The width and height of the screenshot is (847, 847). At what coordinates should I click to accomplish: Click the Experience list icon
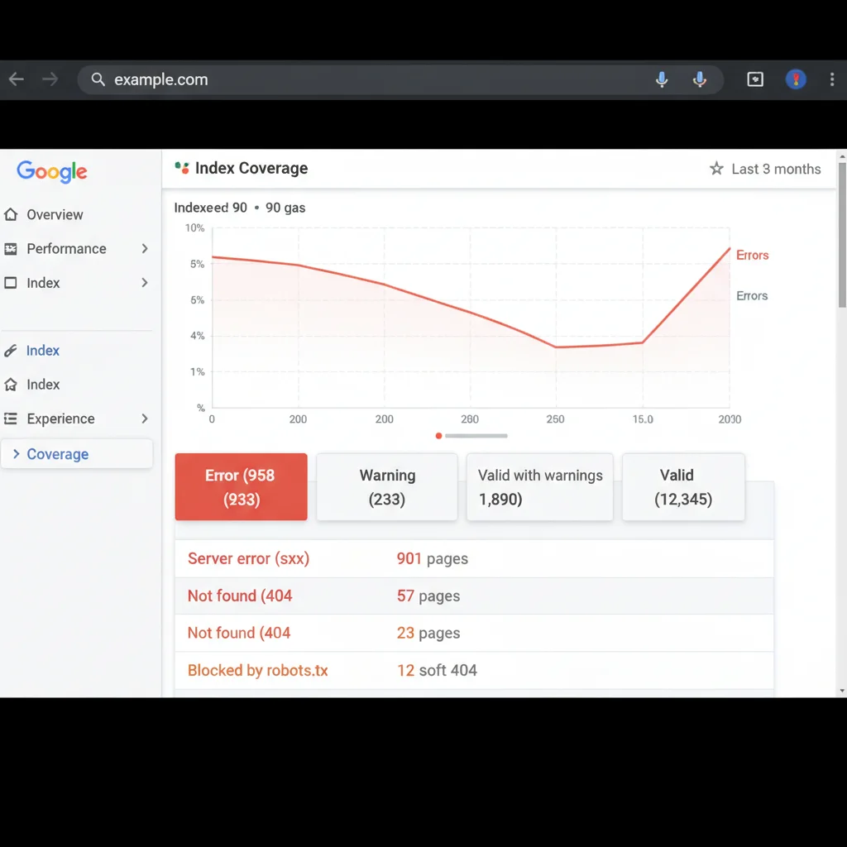11,419
